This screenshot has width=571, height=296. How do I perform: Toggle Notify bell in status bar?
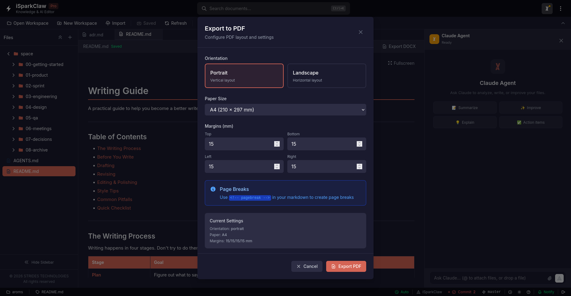(546, 292)
